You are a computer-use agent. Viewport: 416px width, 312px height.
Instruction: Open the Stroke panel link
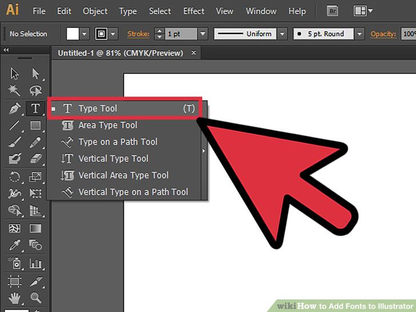click(138, 34)
